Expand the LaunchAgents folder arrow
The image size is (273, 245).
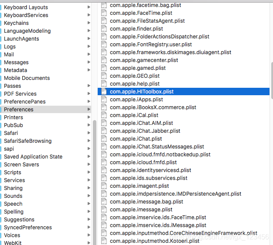point(89,38)
